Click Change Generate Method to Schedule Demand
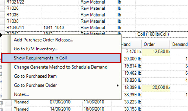The image size is (188, 111). coord(60,67)
